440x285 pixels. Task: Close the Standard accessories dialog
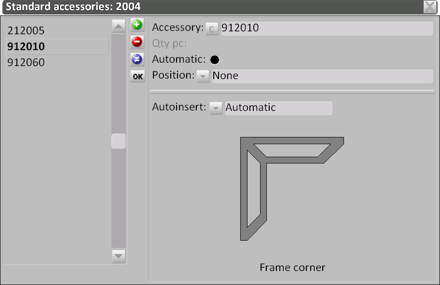click(430, 7)
